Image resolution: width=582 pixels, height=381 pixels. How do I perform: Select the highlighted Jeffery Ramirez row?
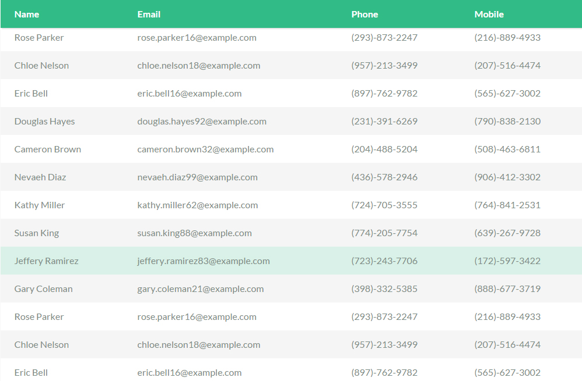click(x=291, y=261)
